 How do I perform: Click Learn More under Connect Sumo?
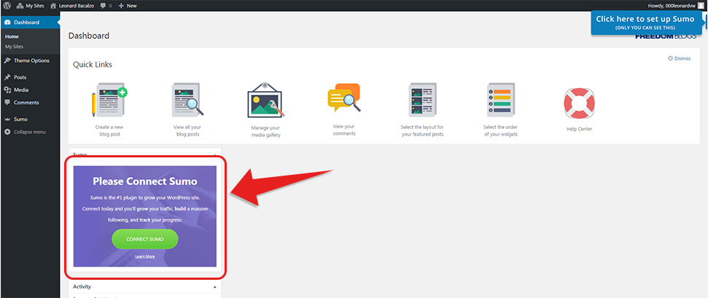(x=145, y=256)
